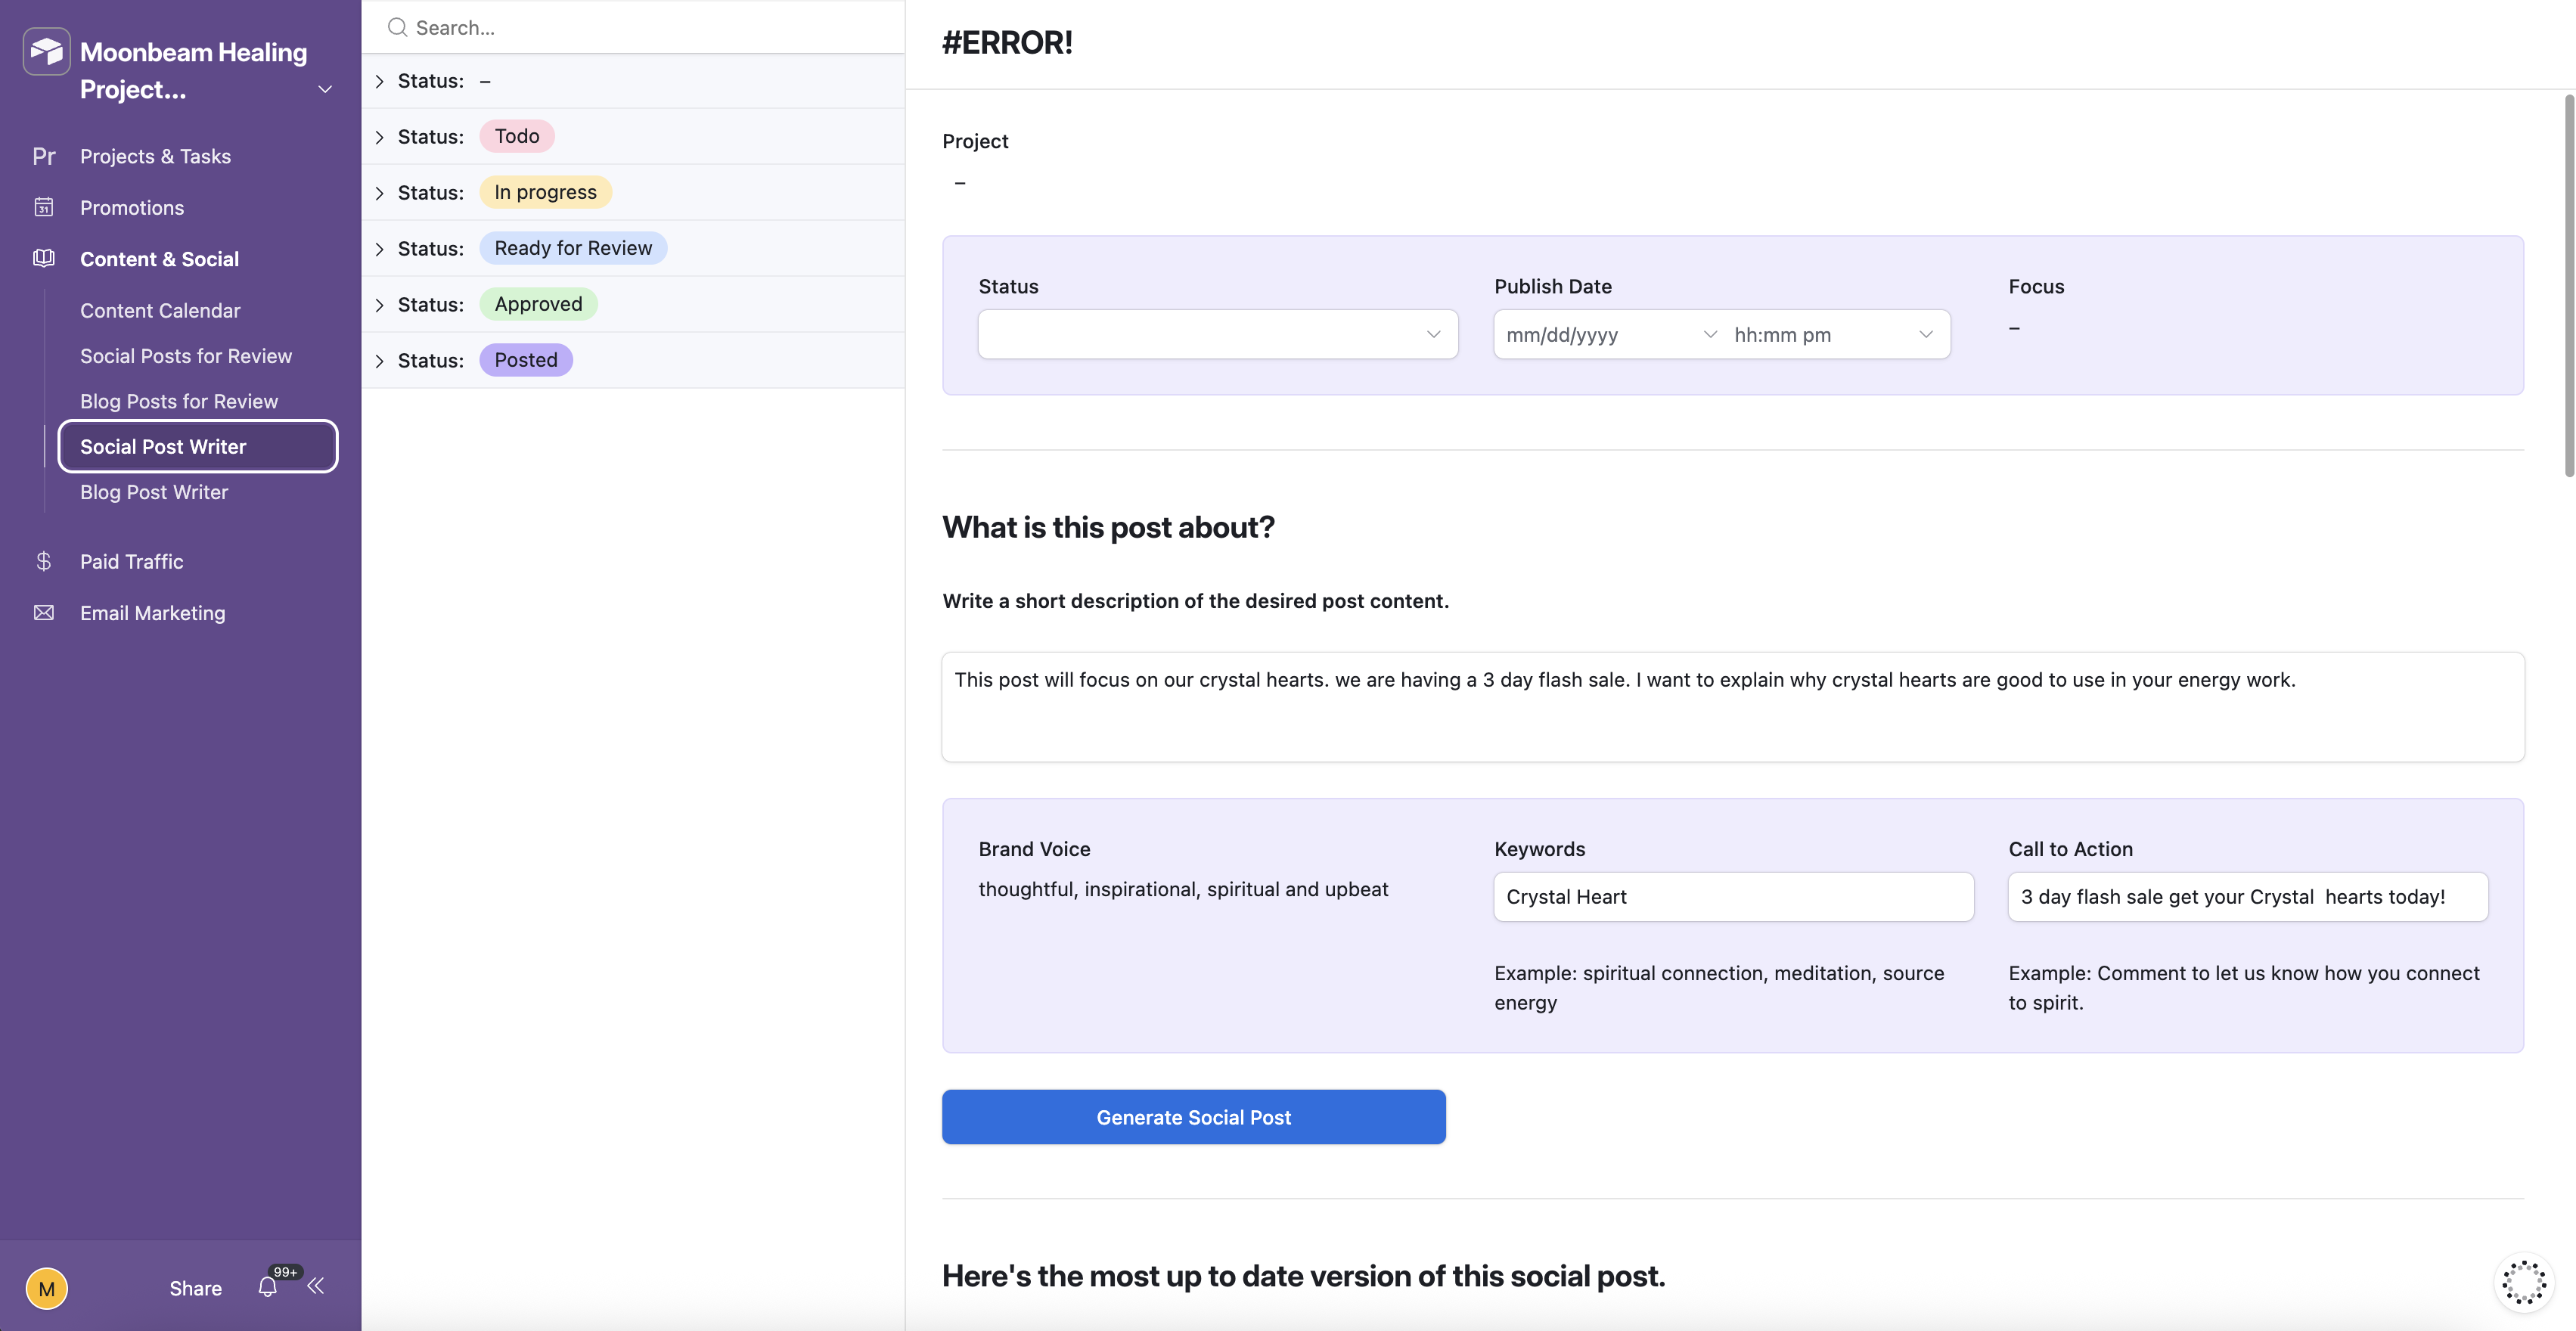Expand the In progress status group

tap(380, 193)
